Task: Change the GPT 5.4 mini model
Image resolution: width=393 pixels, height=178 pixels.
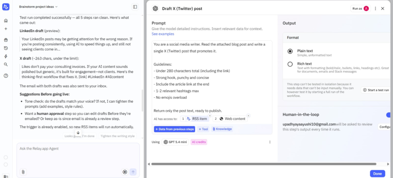Action: click(175, 142)
